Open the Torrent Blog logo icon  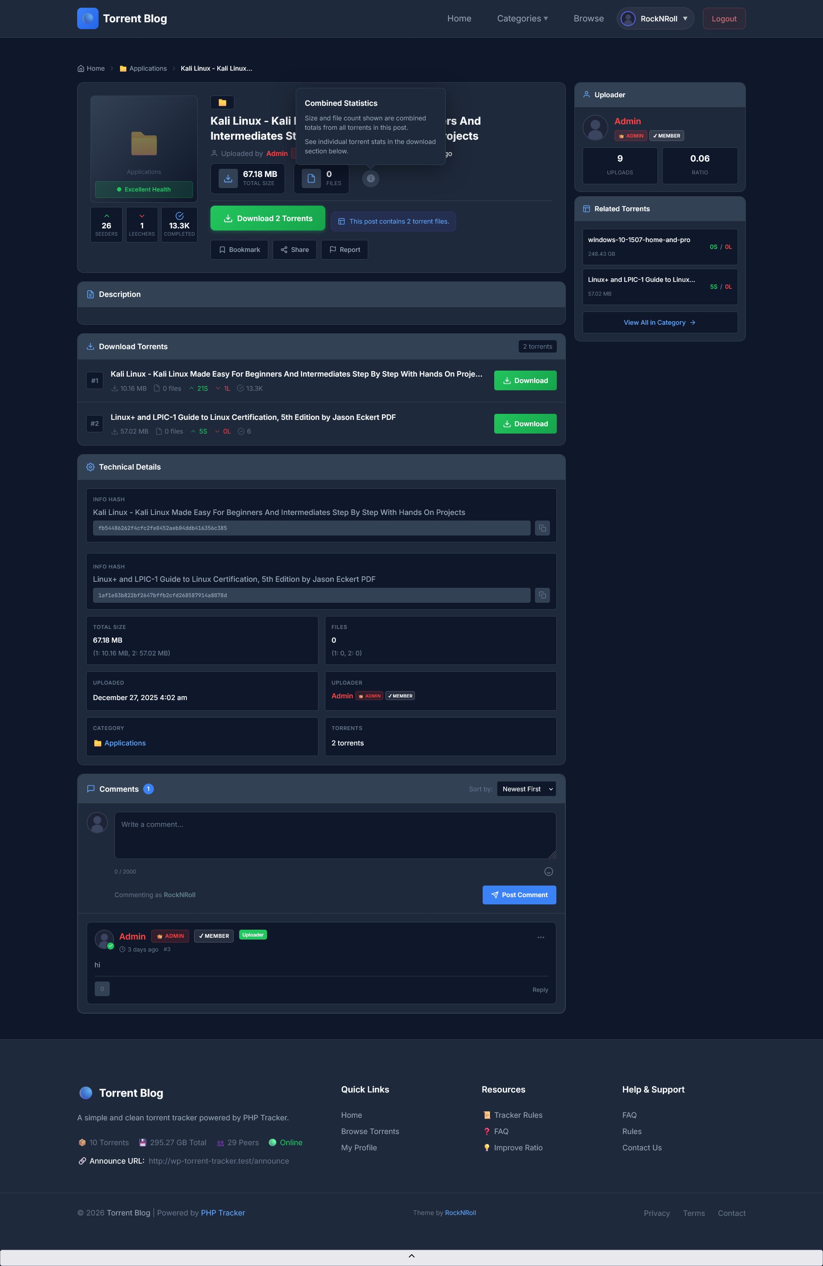pos(87,18)
